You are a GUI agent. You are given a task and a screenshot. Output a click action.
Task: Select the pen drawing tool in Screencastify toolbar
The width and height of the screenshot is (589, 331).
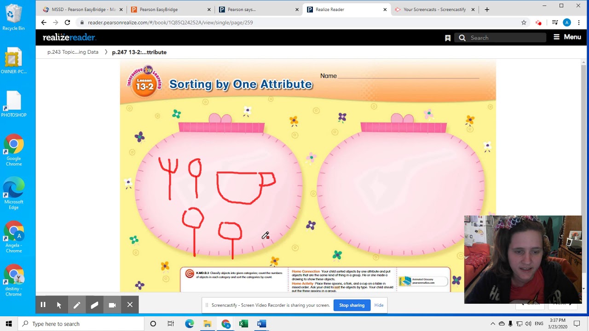coord(77,305)
